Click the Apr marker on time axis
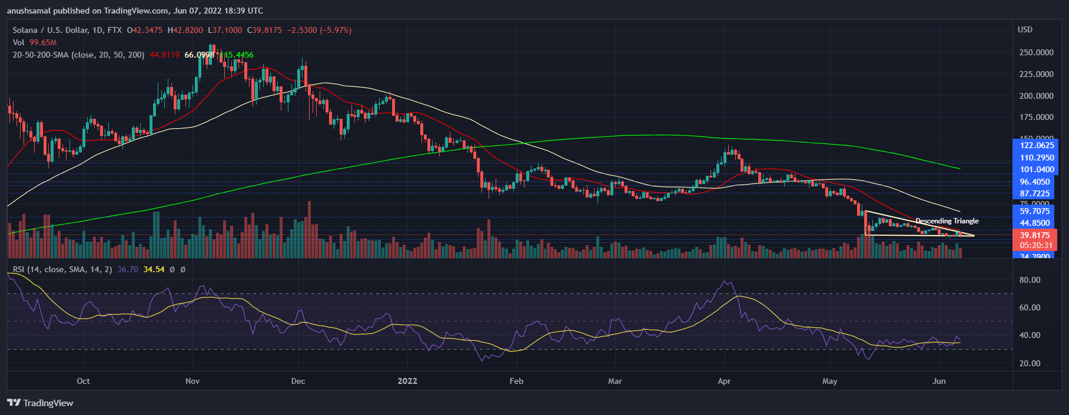Viewport: 1069px width, 415px height. (724, 381)
